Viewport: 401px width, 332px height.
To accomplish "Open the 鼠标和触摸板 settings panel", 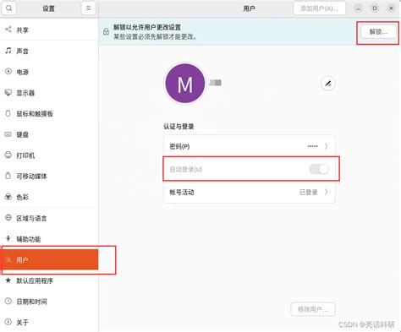I will click(x=49, y=113).
